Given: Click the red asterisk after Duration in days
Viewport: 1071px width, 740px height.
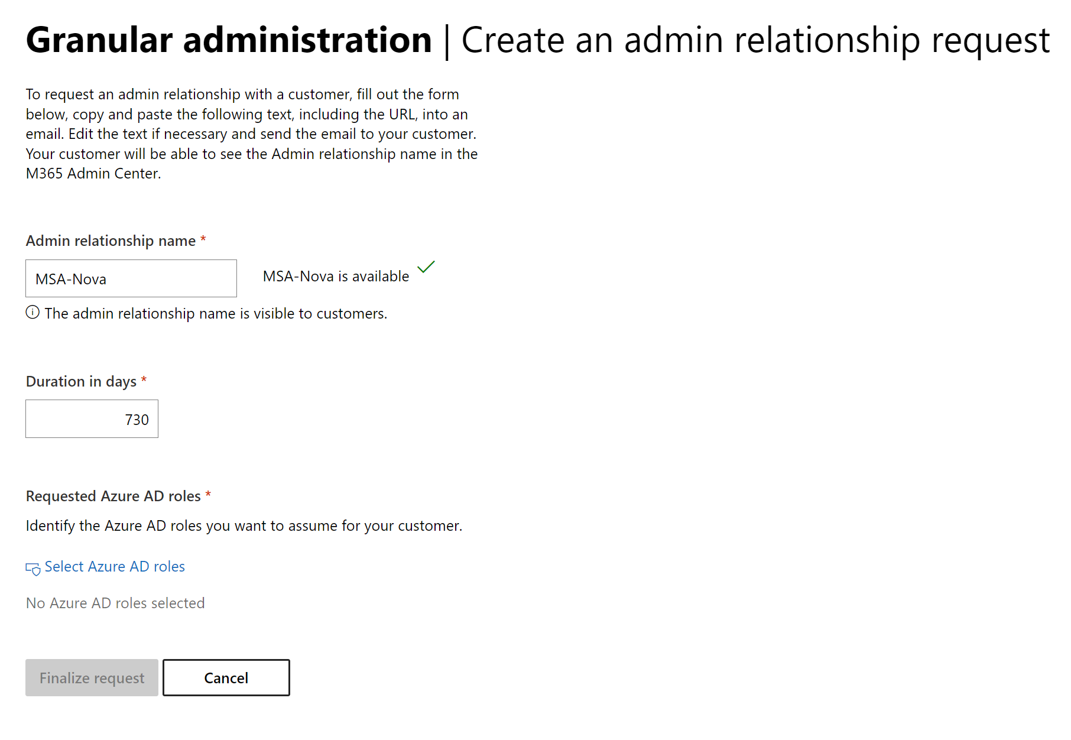Looking at the screenshot, I should tap(144, 380).
